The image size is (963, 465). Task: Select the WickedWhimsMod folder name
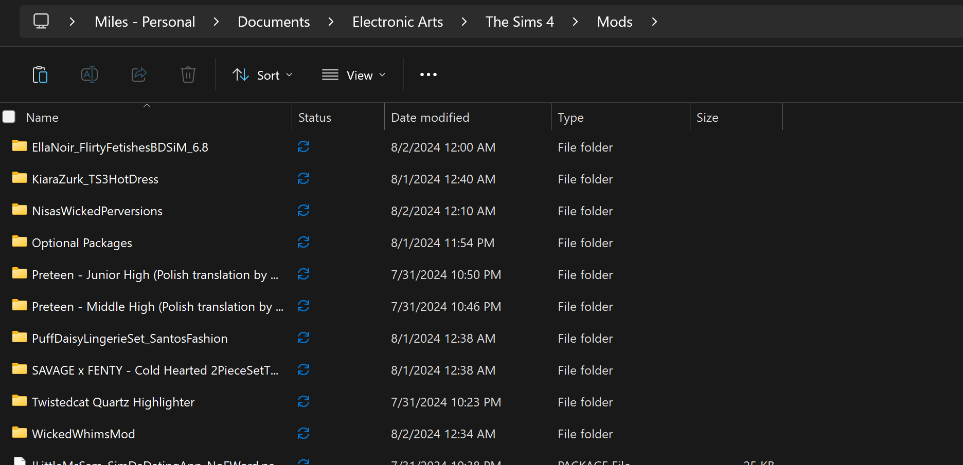pyautogui.click(x=83, y=434)
